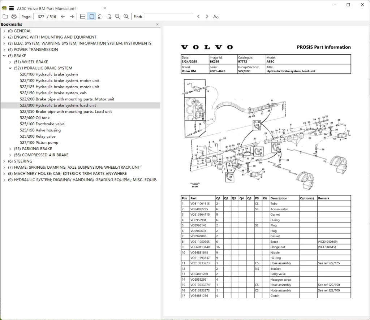The width and height of the screenshot is (370, 320).
Task: Select the (6) STEERING bookmark label
Action: click(20, 161)
